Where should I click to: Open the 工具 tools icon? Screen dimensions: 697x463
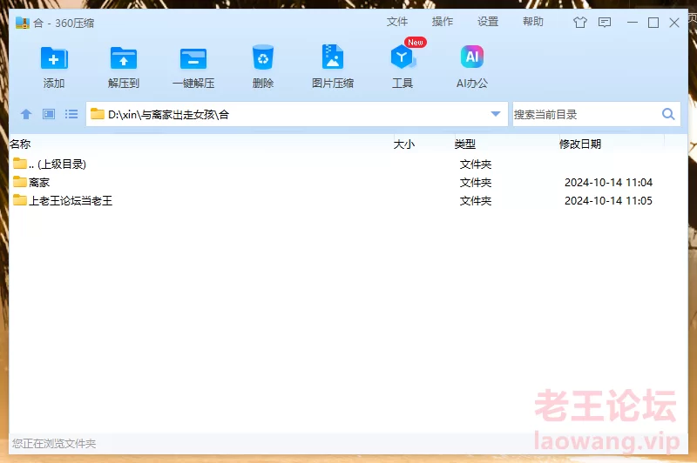403,57
